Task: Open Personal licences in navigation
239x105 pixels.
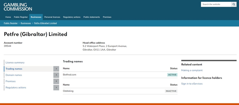Action: pos(52,17)
